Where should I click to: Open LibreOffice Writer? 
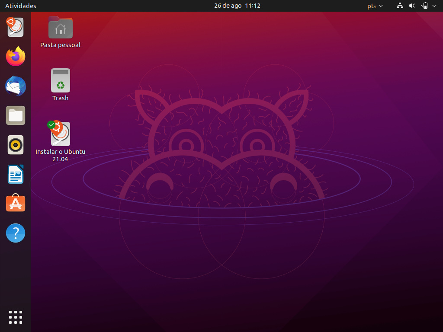[16, 174]
